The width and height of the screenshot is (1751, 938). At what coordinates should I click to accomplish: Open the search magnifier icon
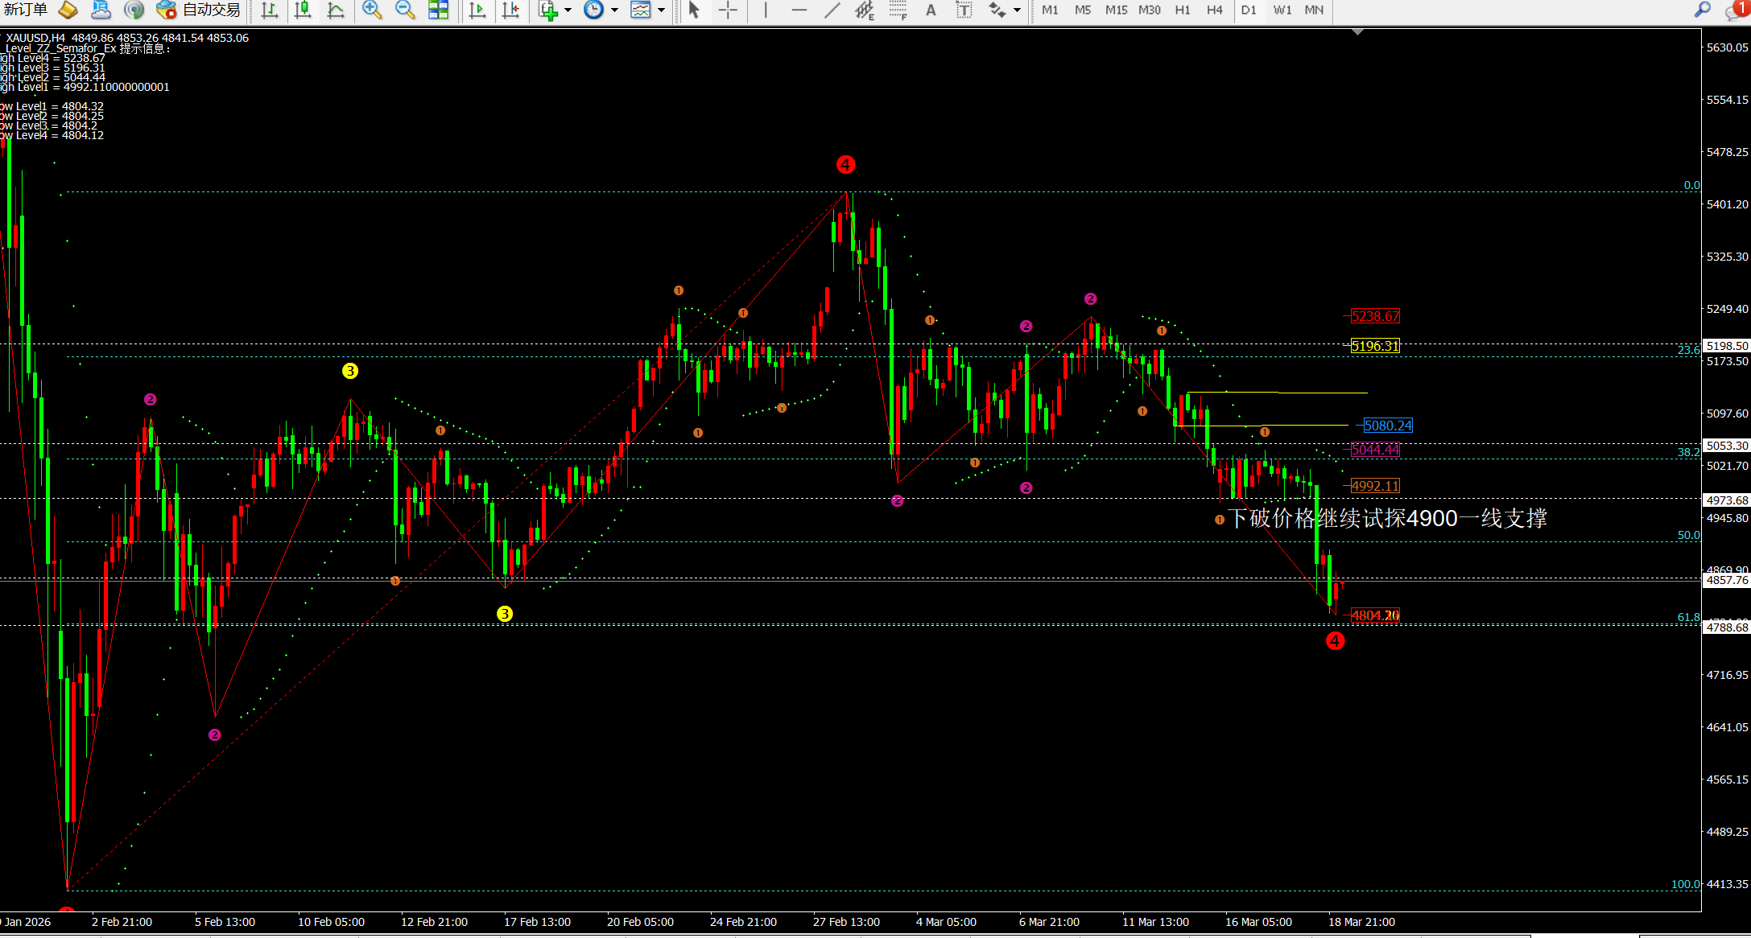(x=1702, y=10)
